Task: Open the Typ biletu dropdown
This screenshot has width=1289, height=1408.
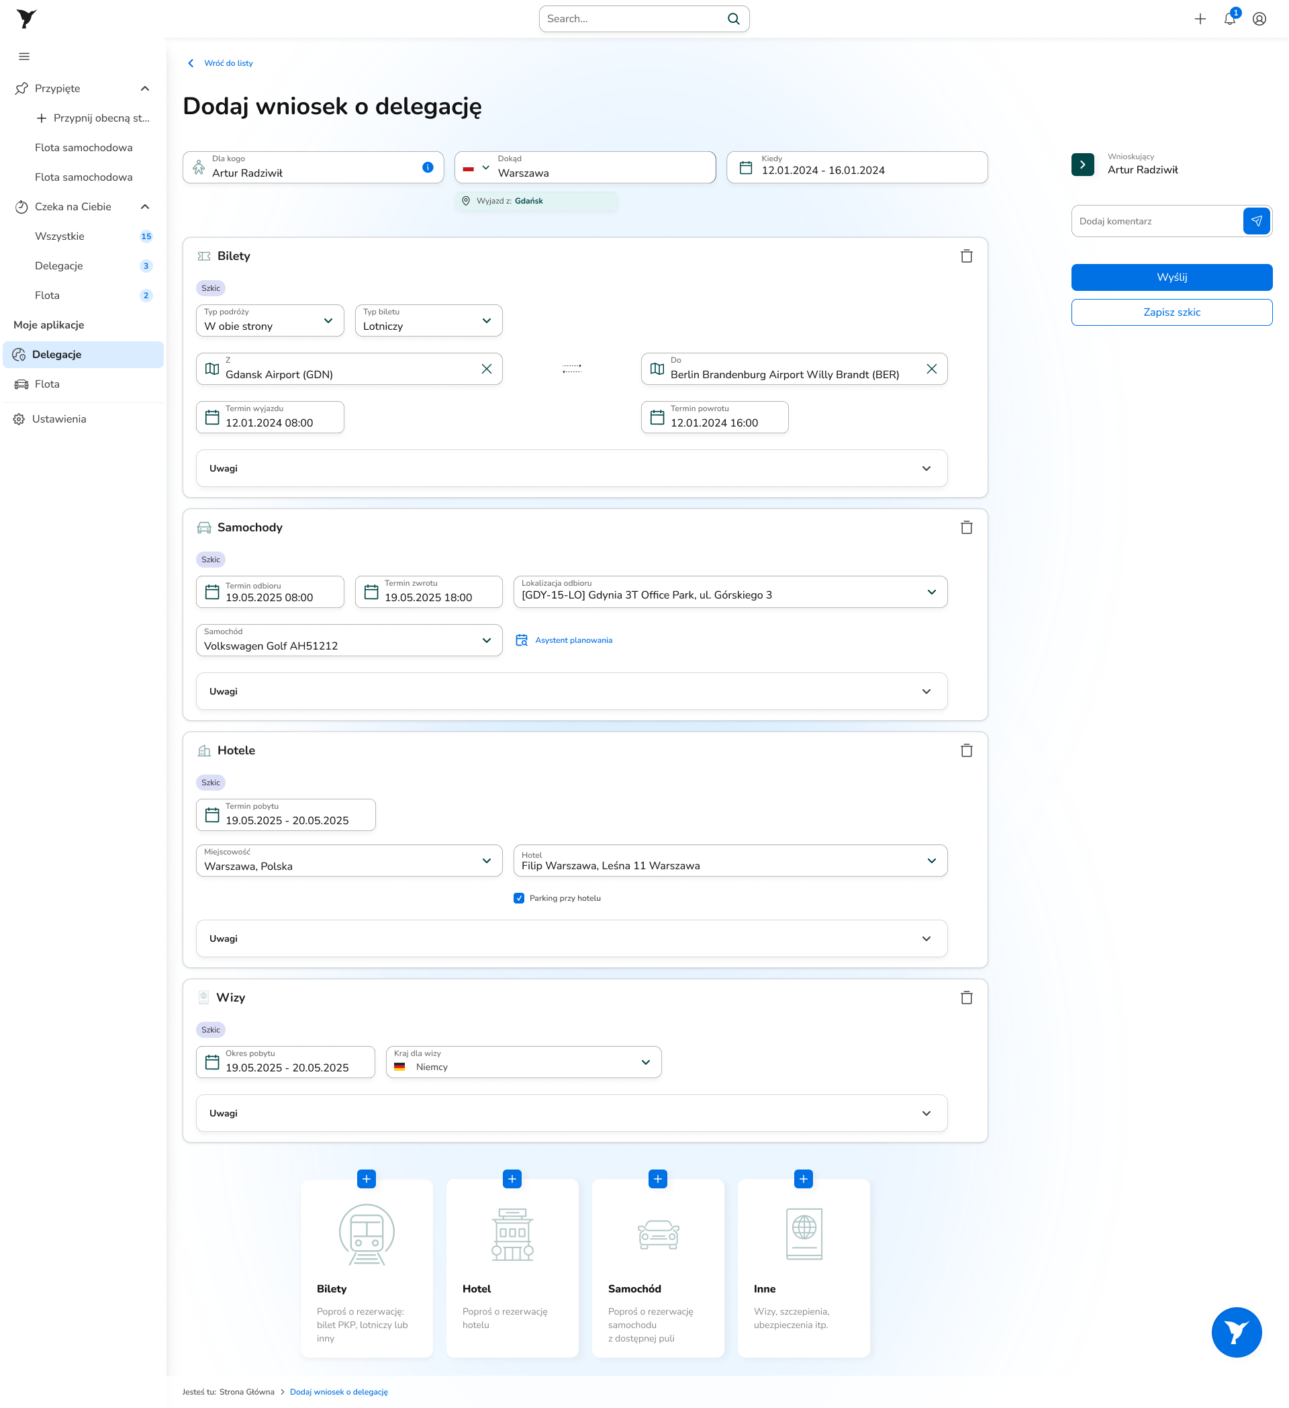Action: point(428,320)
